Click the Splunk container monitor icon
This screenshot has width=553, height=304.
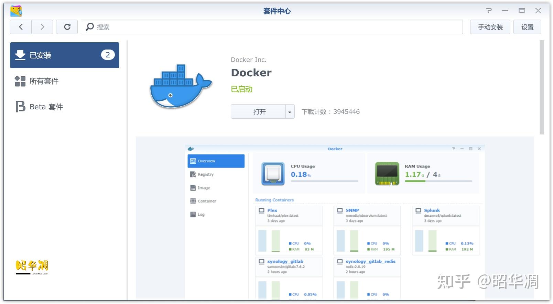(418, 210)
